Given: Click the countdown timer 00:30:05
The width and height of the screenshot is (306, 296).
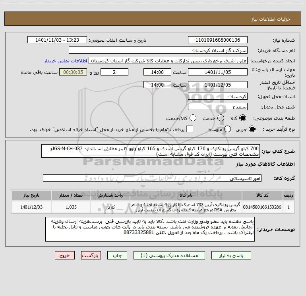Looking at the screenshot, I should click(x=73, y=72).
